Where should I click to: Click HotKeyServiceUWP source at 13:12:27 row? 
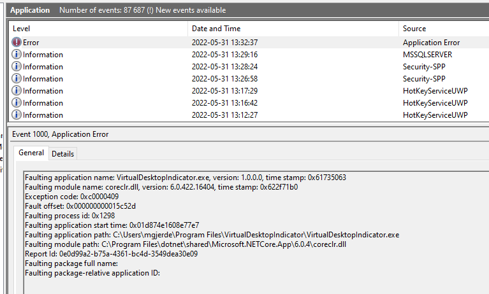coord(435,115)
